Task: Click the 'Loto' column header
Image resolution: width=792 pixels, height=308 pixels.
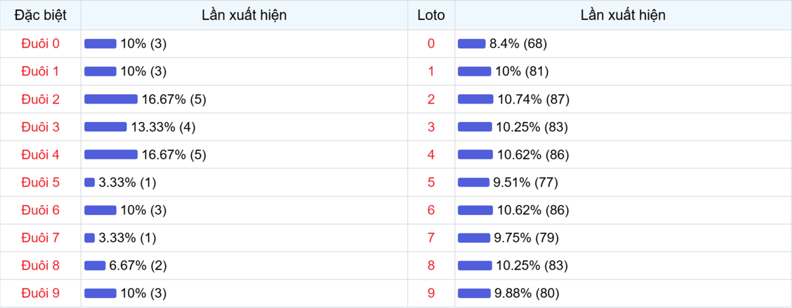Action: pyautogui.click(x=431, y=15)
